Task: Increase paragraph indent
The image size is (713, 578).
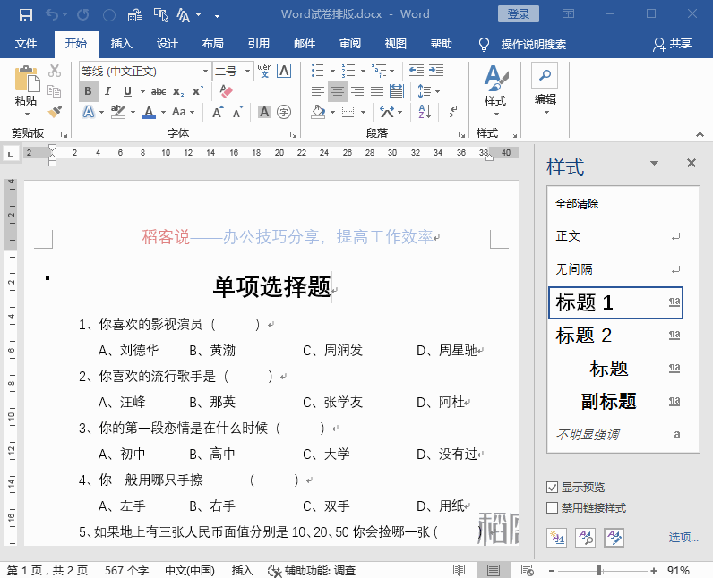Action: [x=436, y=71]
